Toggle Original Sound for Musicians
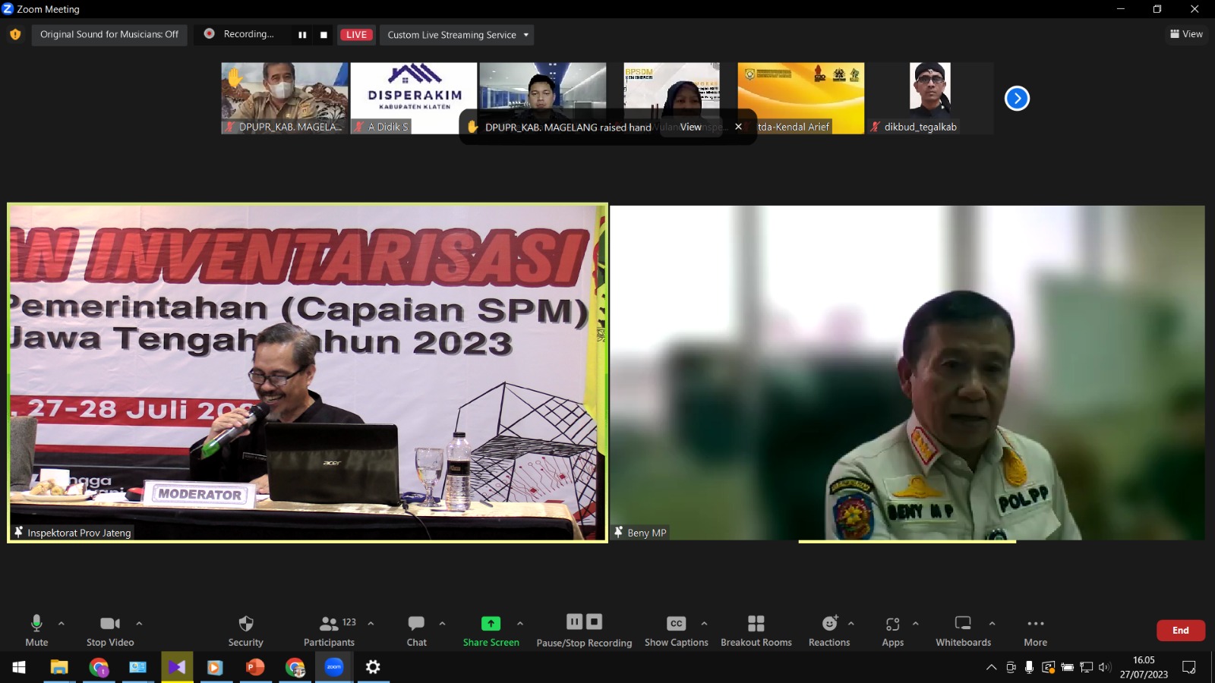This screenshot has width=1215, height=683. (109, 35)
